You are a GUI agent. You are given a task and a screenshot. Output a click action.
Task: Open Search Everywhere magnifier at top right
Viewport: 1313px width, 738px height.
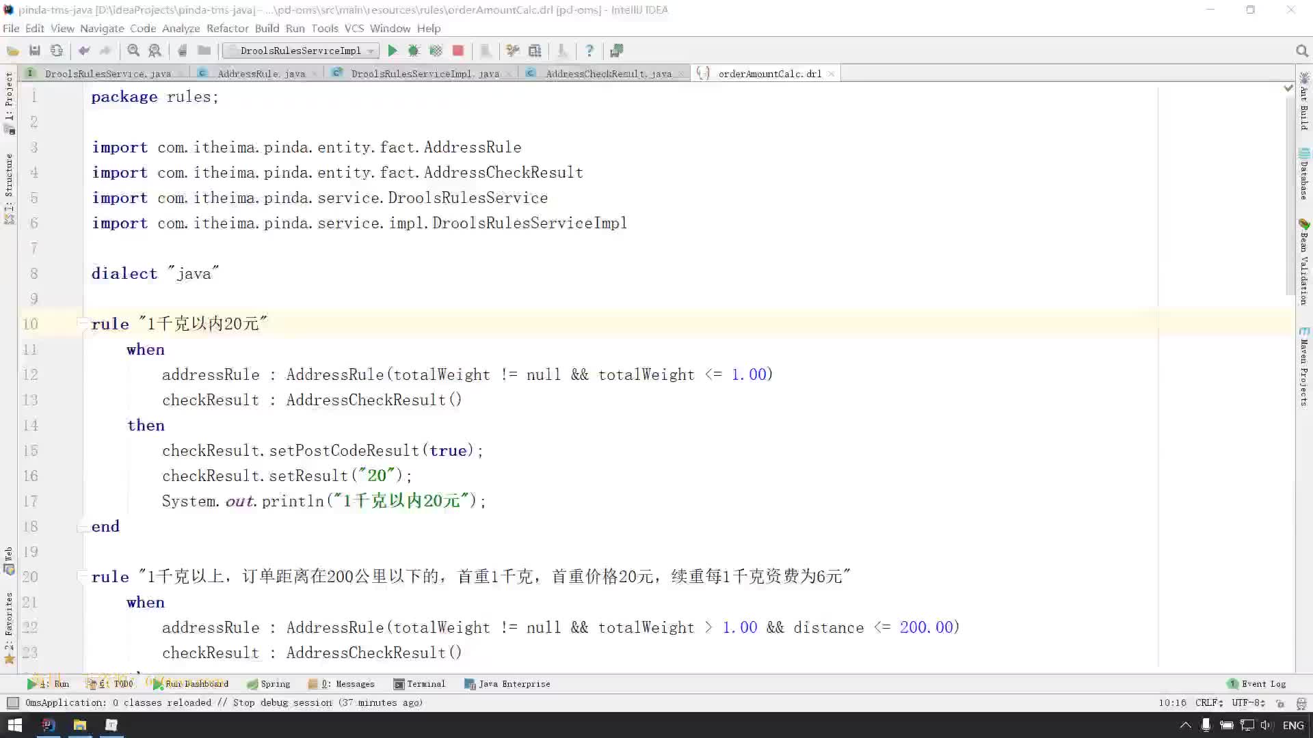coord(1301,51)
